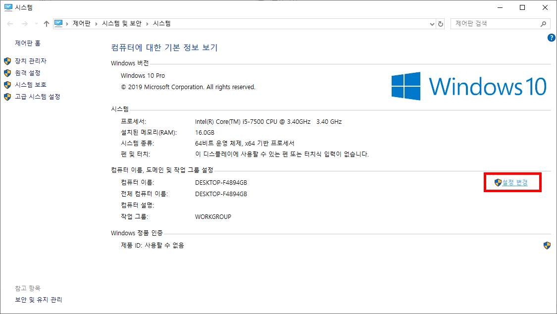Refresh the address bar location
557x314 pixels.
(441, 24)
